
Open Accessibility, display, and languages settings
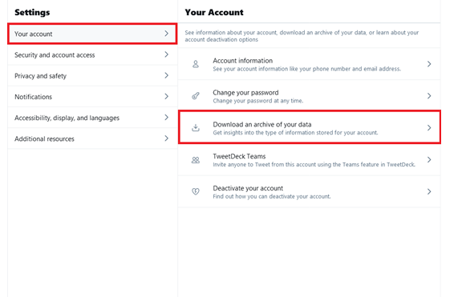coord(92,118)
